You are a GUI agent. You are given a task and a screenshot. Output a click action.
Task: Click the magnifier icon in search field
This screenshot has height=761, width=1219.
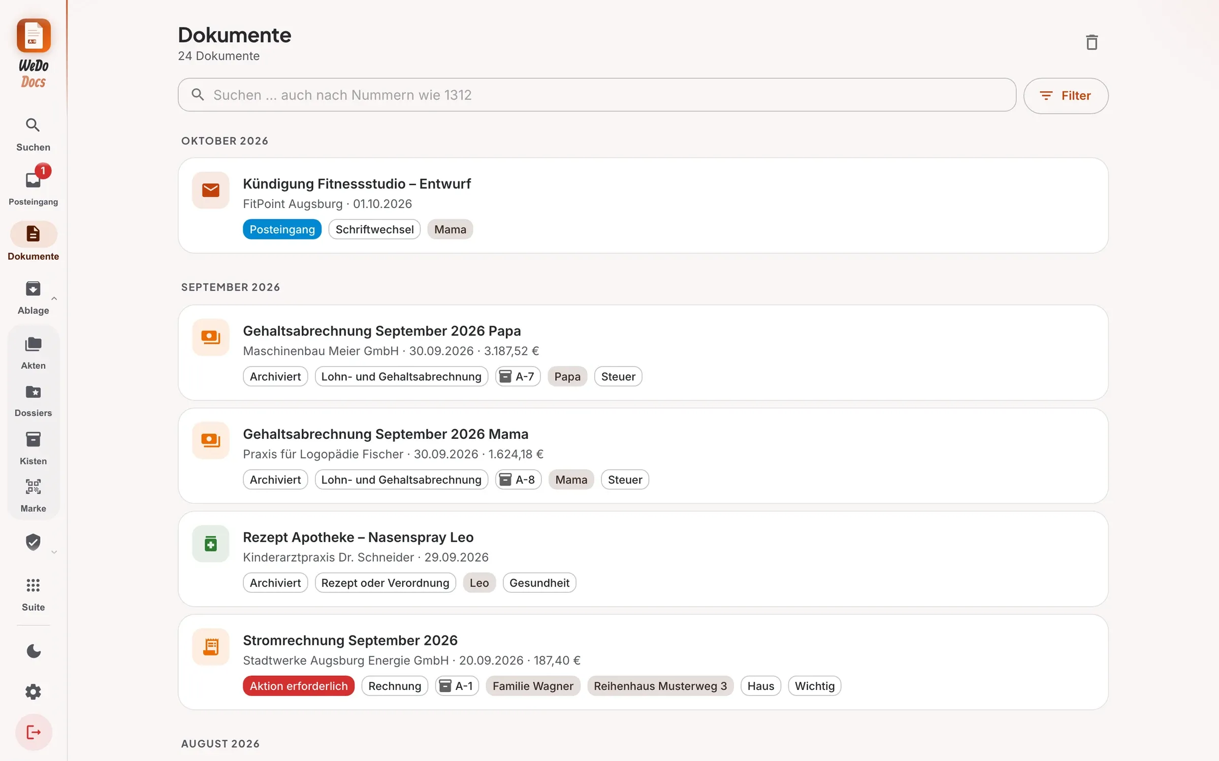[198, 94]
